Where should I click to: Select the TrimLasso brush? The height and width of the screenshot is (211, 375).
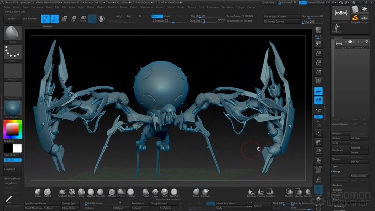coord(251,193)
